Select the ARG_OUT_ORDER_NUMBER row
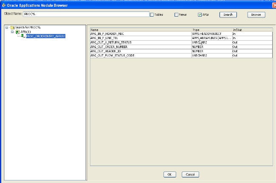Screen dimensions: 276x183 181,47
